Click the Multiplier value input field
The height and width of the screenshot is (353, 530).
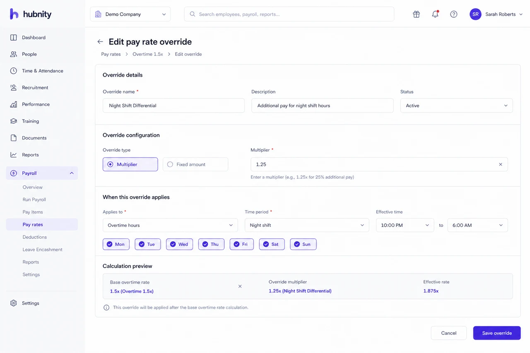(379, 164)
